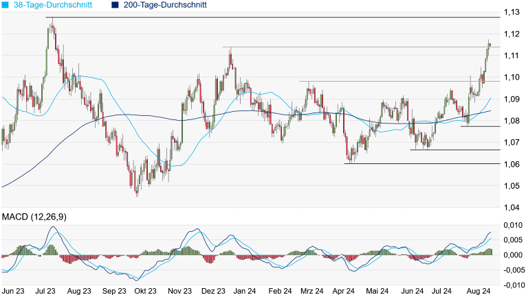Click the Okt 23 x-axis label
The height and width of the screenshot is (295, 526).
click(144, 291)
